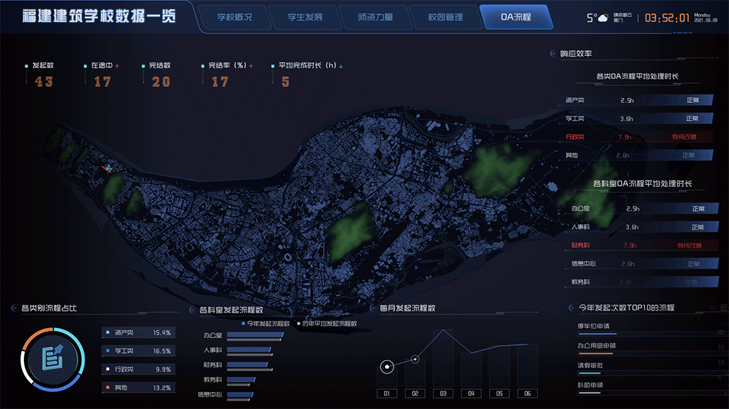Click the gray square legend 历年平均发起流程数
The height and width of the screenshot is (409, 729).
click(299, 324)
